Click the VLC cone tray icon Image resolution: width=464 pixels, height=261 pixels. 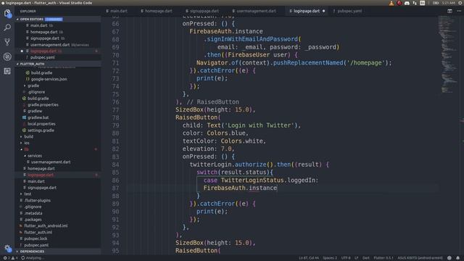tap(391, 3)
